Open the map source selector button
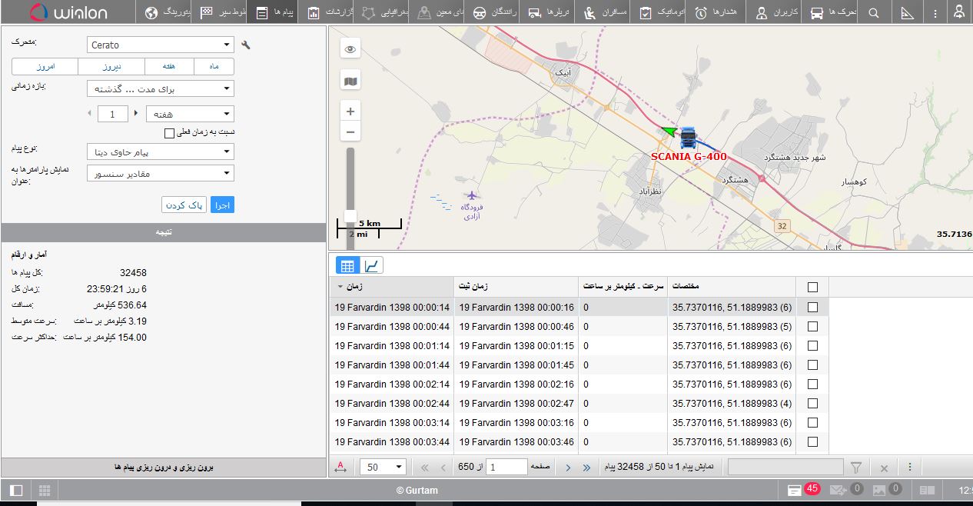Image resolution: width=973 pixels, height=506 pixels. click(x=350, y=81)
